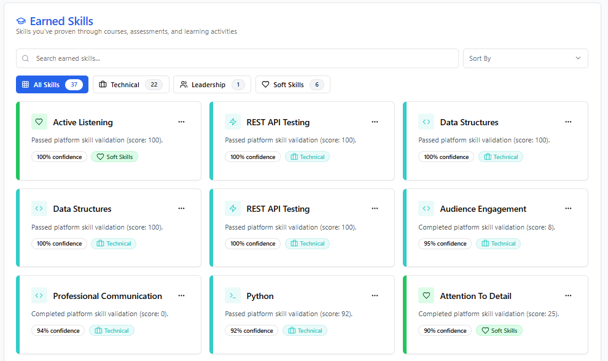Click the magnifier icon in the search box
The height and width of the screenshot is (361, 608).
point(26,59)
